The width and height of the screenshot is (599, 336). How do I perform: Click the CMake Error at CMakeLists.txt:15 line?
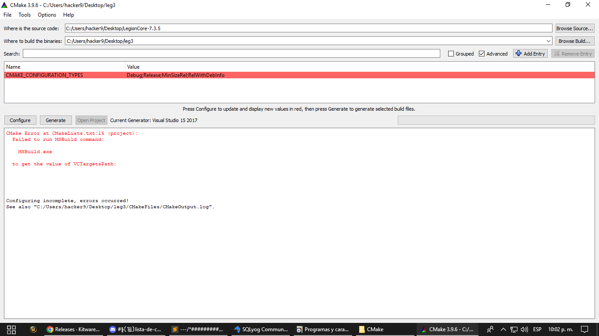pos(72,133)
